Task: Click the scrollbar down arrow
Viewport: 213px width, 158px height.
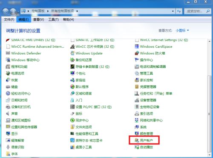Action: click(x=209, y=155)
